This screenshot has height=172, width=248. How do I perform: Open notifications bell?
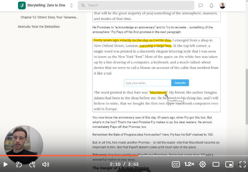coord(211,5)
